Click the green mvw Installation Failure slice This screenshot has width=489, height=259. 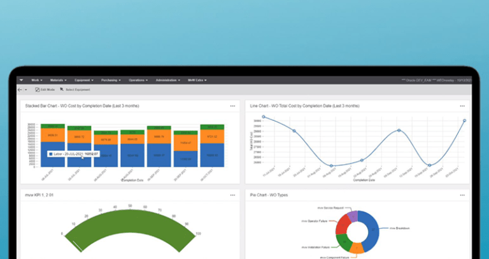click(343, 242)
